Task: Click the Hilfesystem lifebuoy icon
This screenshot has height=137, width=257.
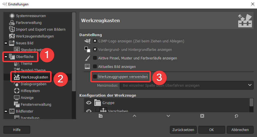Action: pos(17,91)
